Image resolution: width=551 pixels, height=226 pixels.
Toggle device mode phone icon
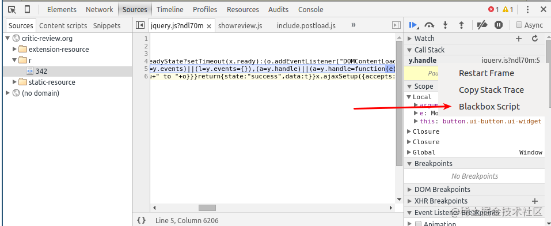click(x=28, y=9)
